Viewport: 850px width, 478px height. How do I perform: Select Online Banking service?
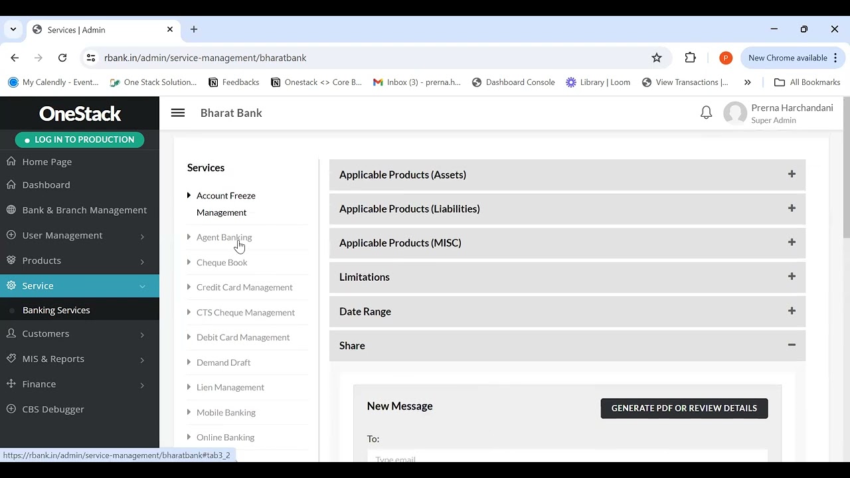click(225, 438)
